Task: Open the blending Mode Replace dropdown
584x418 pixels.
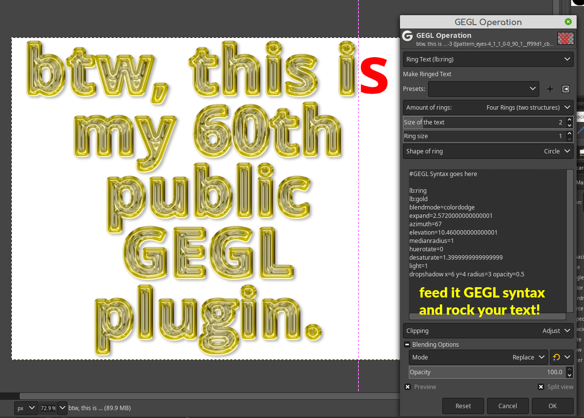Action: tap(478, 358)
